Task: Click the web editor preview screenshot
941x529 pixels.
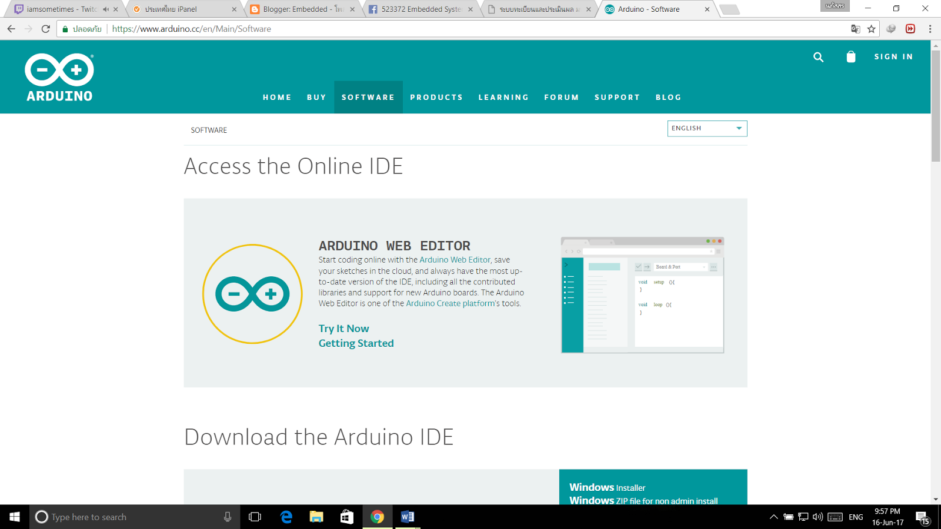Action: pyautogui.click(x=642, y=295)
